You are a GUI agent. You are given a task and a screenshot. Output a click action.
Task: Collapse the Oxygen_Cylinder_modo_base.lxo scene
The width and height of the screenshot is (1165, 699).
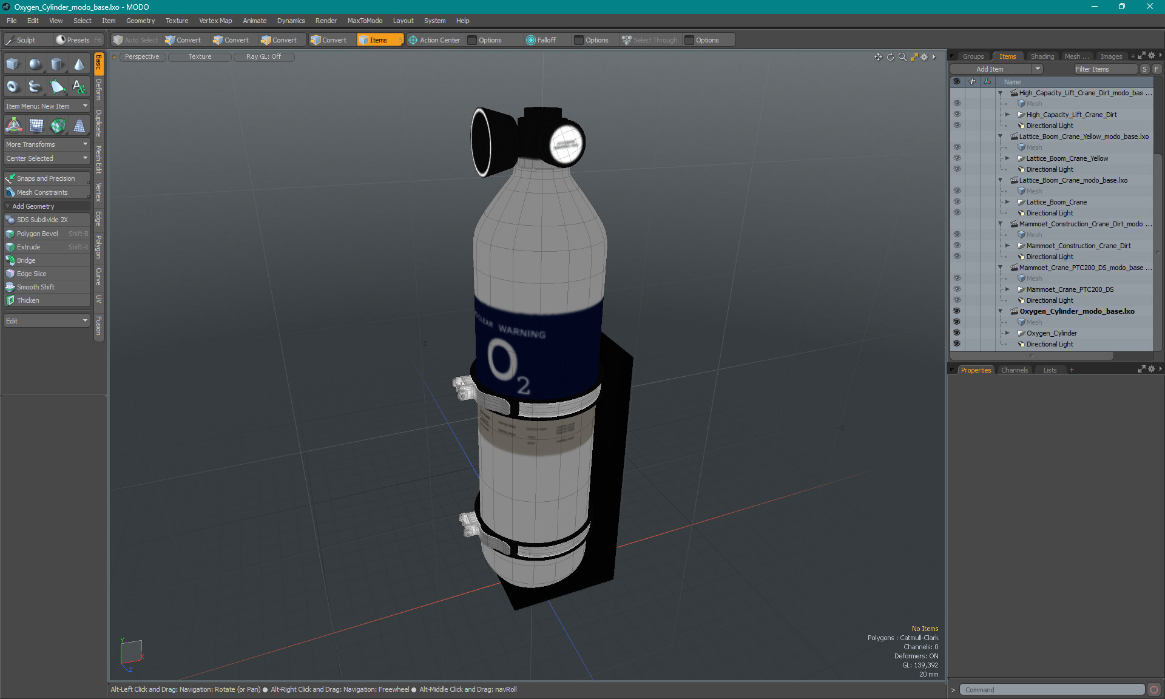click(1001, 311)
